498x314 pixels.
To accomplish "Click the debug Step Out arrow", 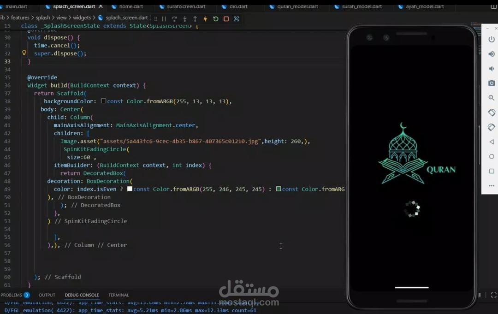I will tap(195, 19).
